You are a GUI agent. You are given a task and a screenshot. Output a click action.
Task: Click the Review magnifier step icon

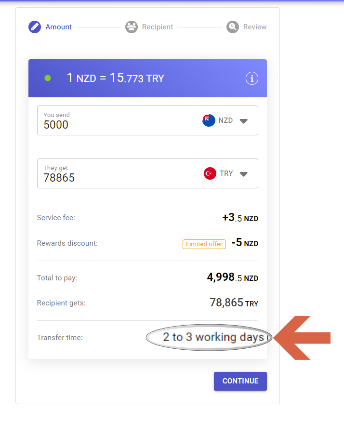coord(233,27)
